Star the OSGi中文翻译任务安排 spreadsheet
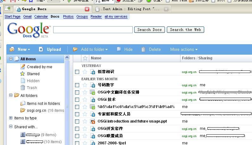 (85, 92)
